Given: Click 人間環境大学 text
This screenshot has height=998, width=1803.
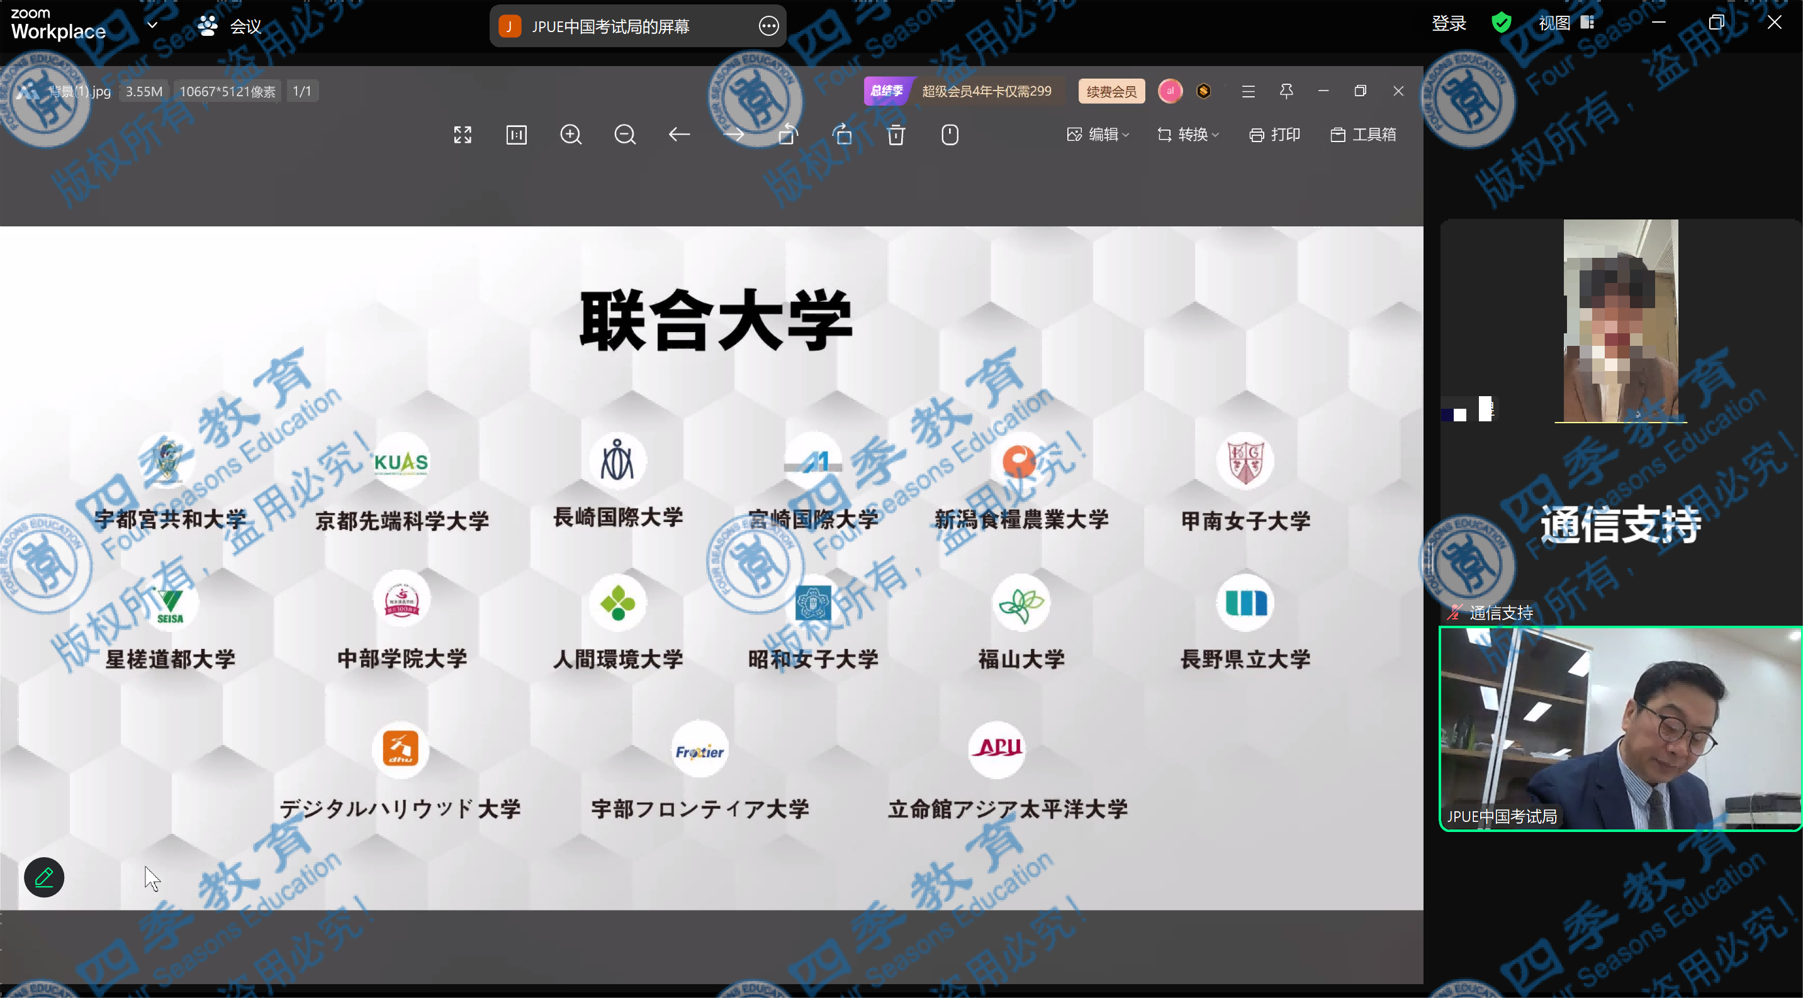Looking at the screenshot, I should [x=617, y=659].
